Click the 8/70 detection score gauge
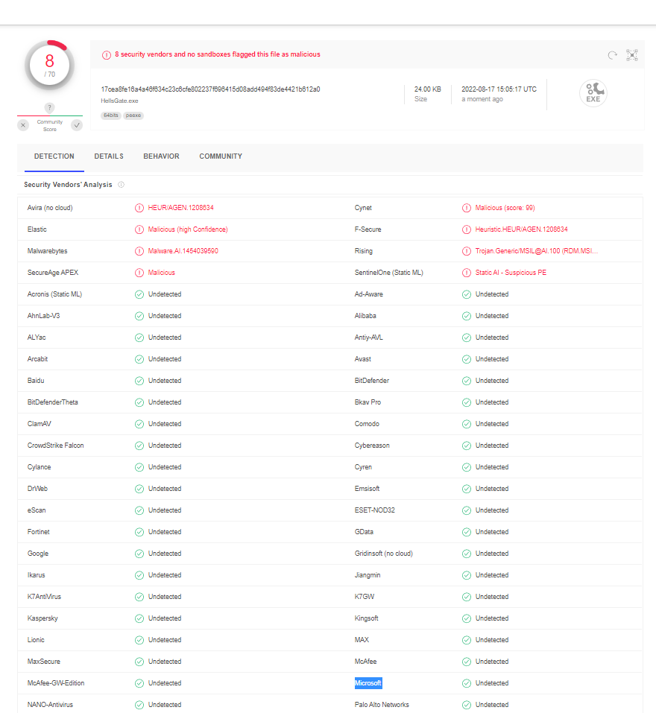The image size is (656, 713). click(50, 65)
